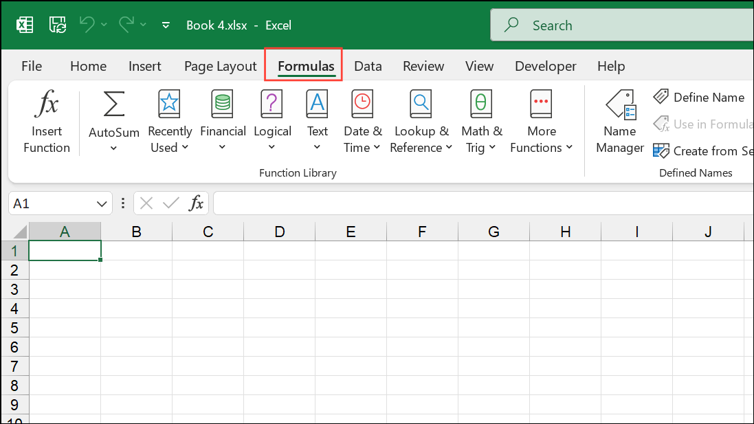Select column D header
754x424 pixels.
(279, 232)
